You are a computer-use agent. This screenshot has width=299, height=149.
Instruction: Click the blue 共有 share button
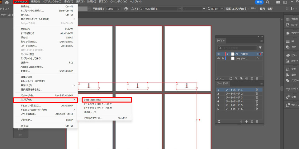click(x=259, y=2)
